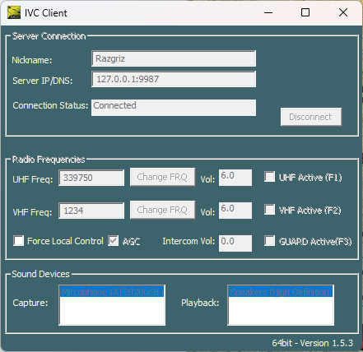Image resolution: width=363 pixels, height=352 pixels.
Task: Click the Intercom Vol: label
Action: tap(188, 241)
